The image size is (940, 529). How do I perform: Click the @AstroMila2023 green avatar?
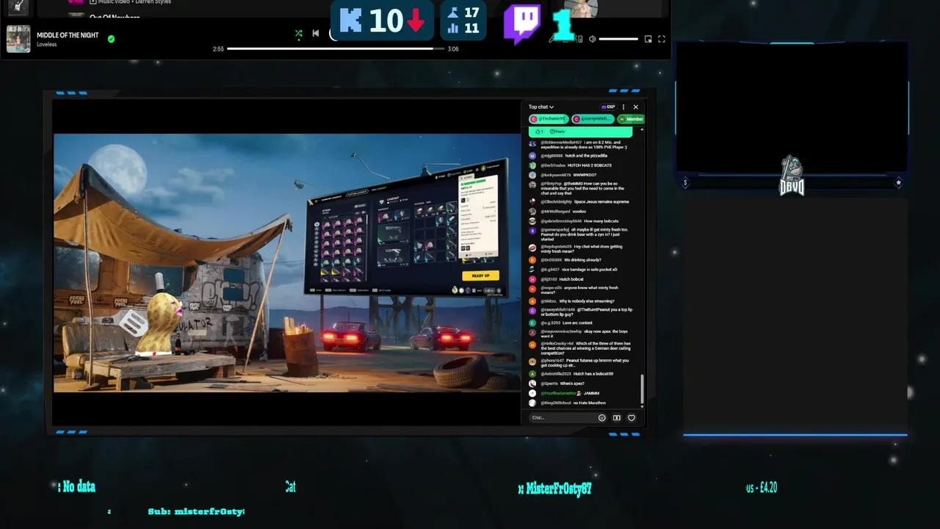(532, 374)
